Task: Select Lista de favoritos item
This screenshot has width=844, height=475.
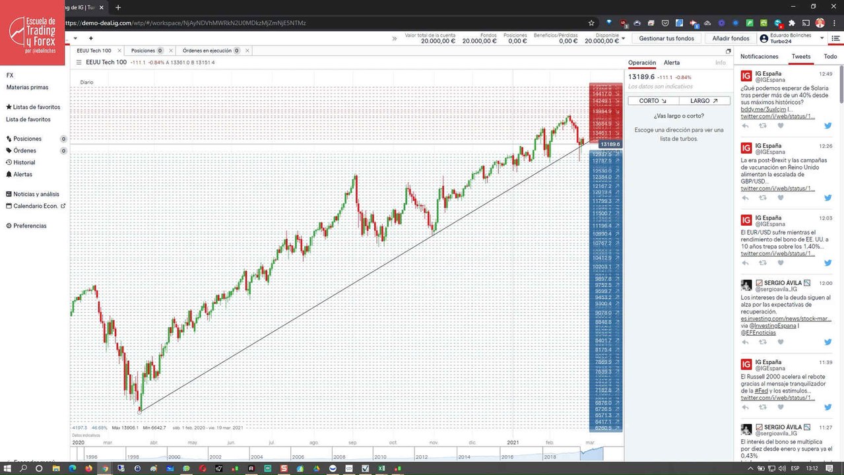Action: 28,119
